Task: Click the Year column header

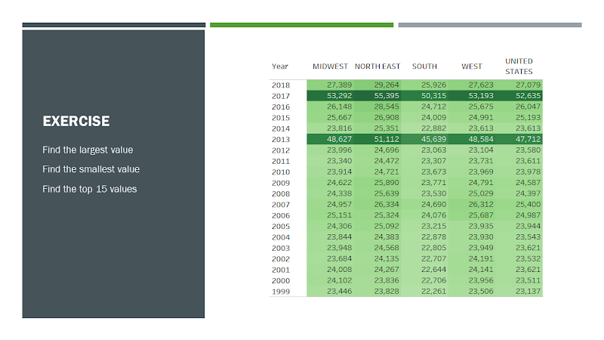Action: pos(279,66)
